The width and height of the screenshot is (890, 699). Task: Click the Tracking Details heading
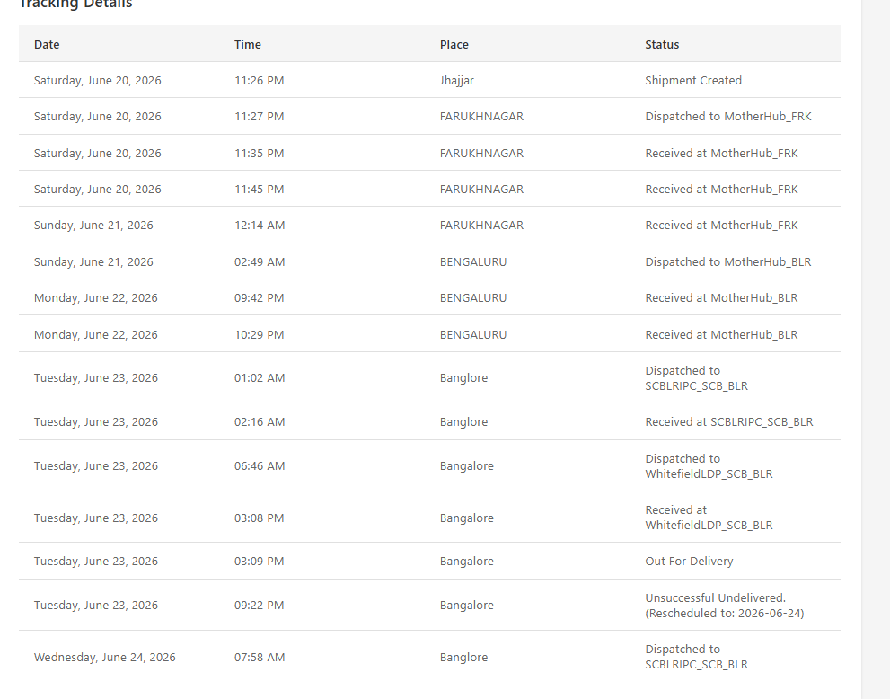[75, 4]
